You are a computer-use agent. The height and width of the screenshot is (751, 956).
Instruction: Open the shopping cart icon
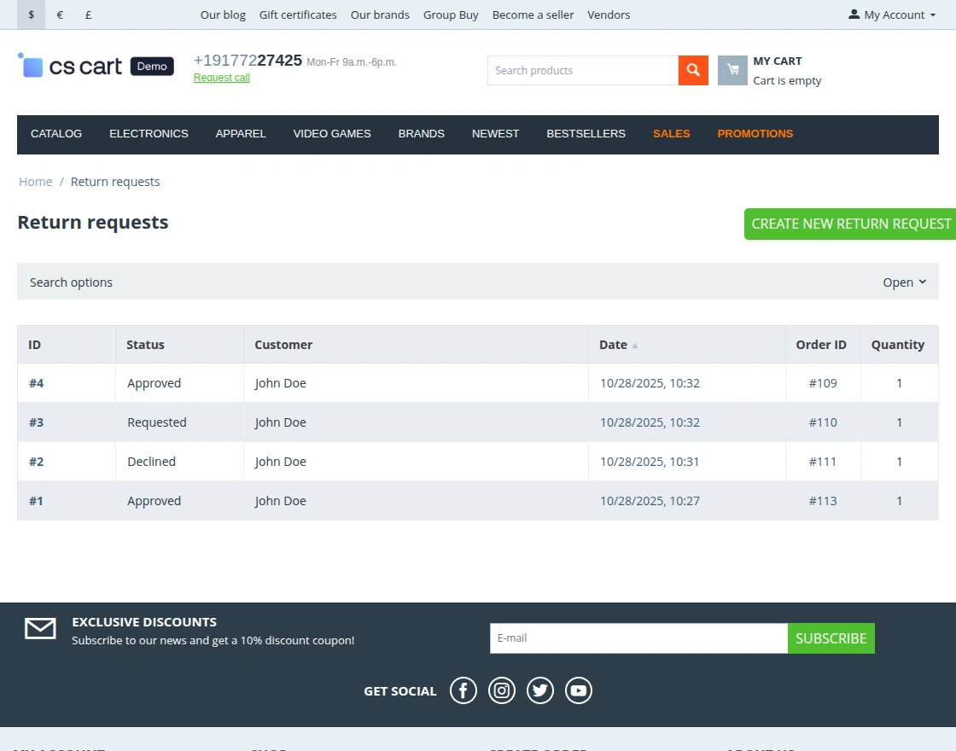(732, 70)
